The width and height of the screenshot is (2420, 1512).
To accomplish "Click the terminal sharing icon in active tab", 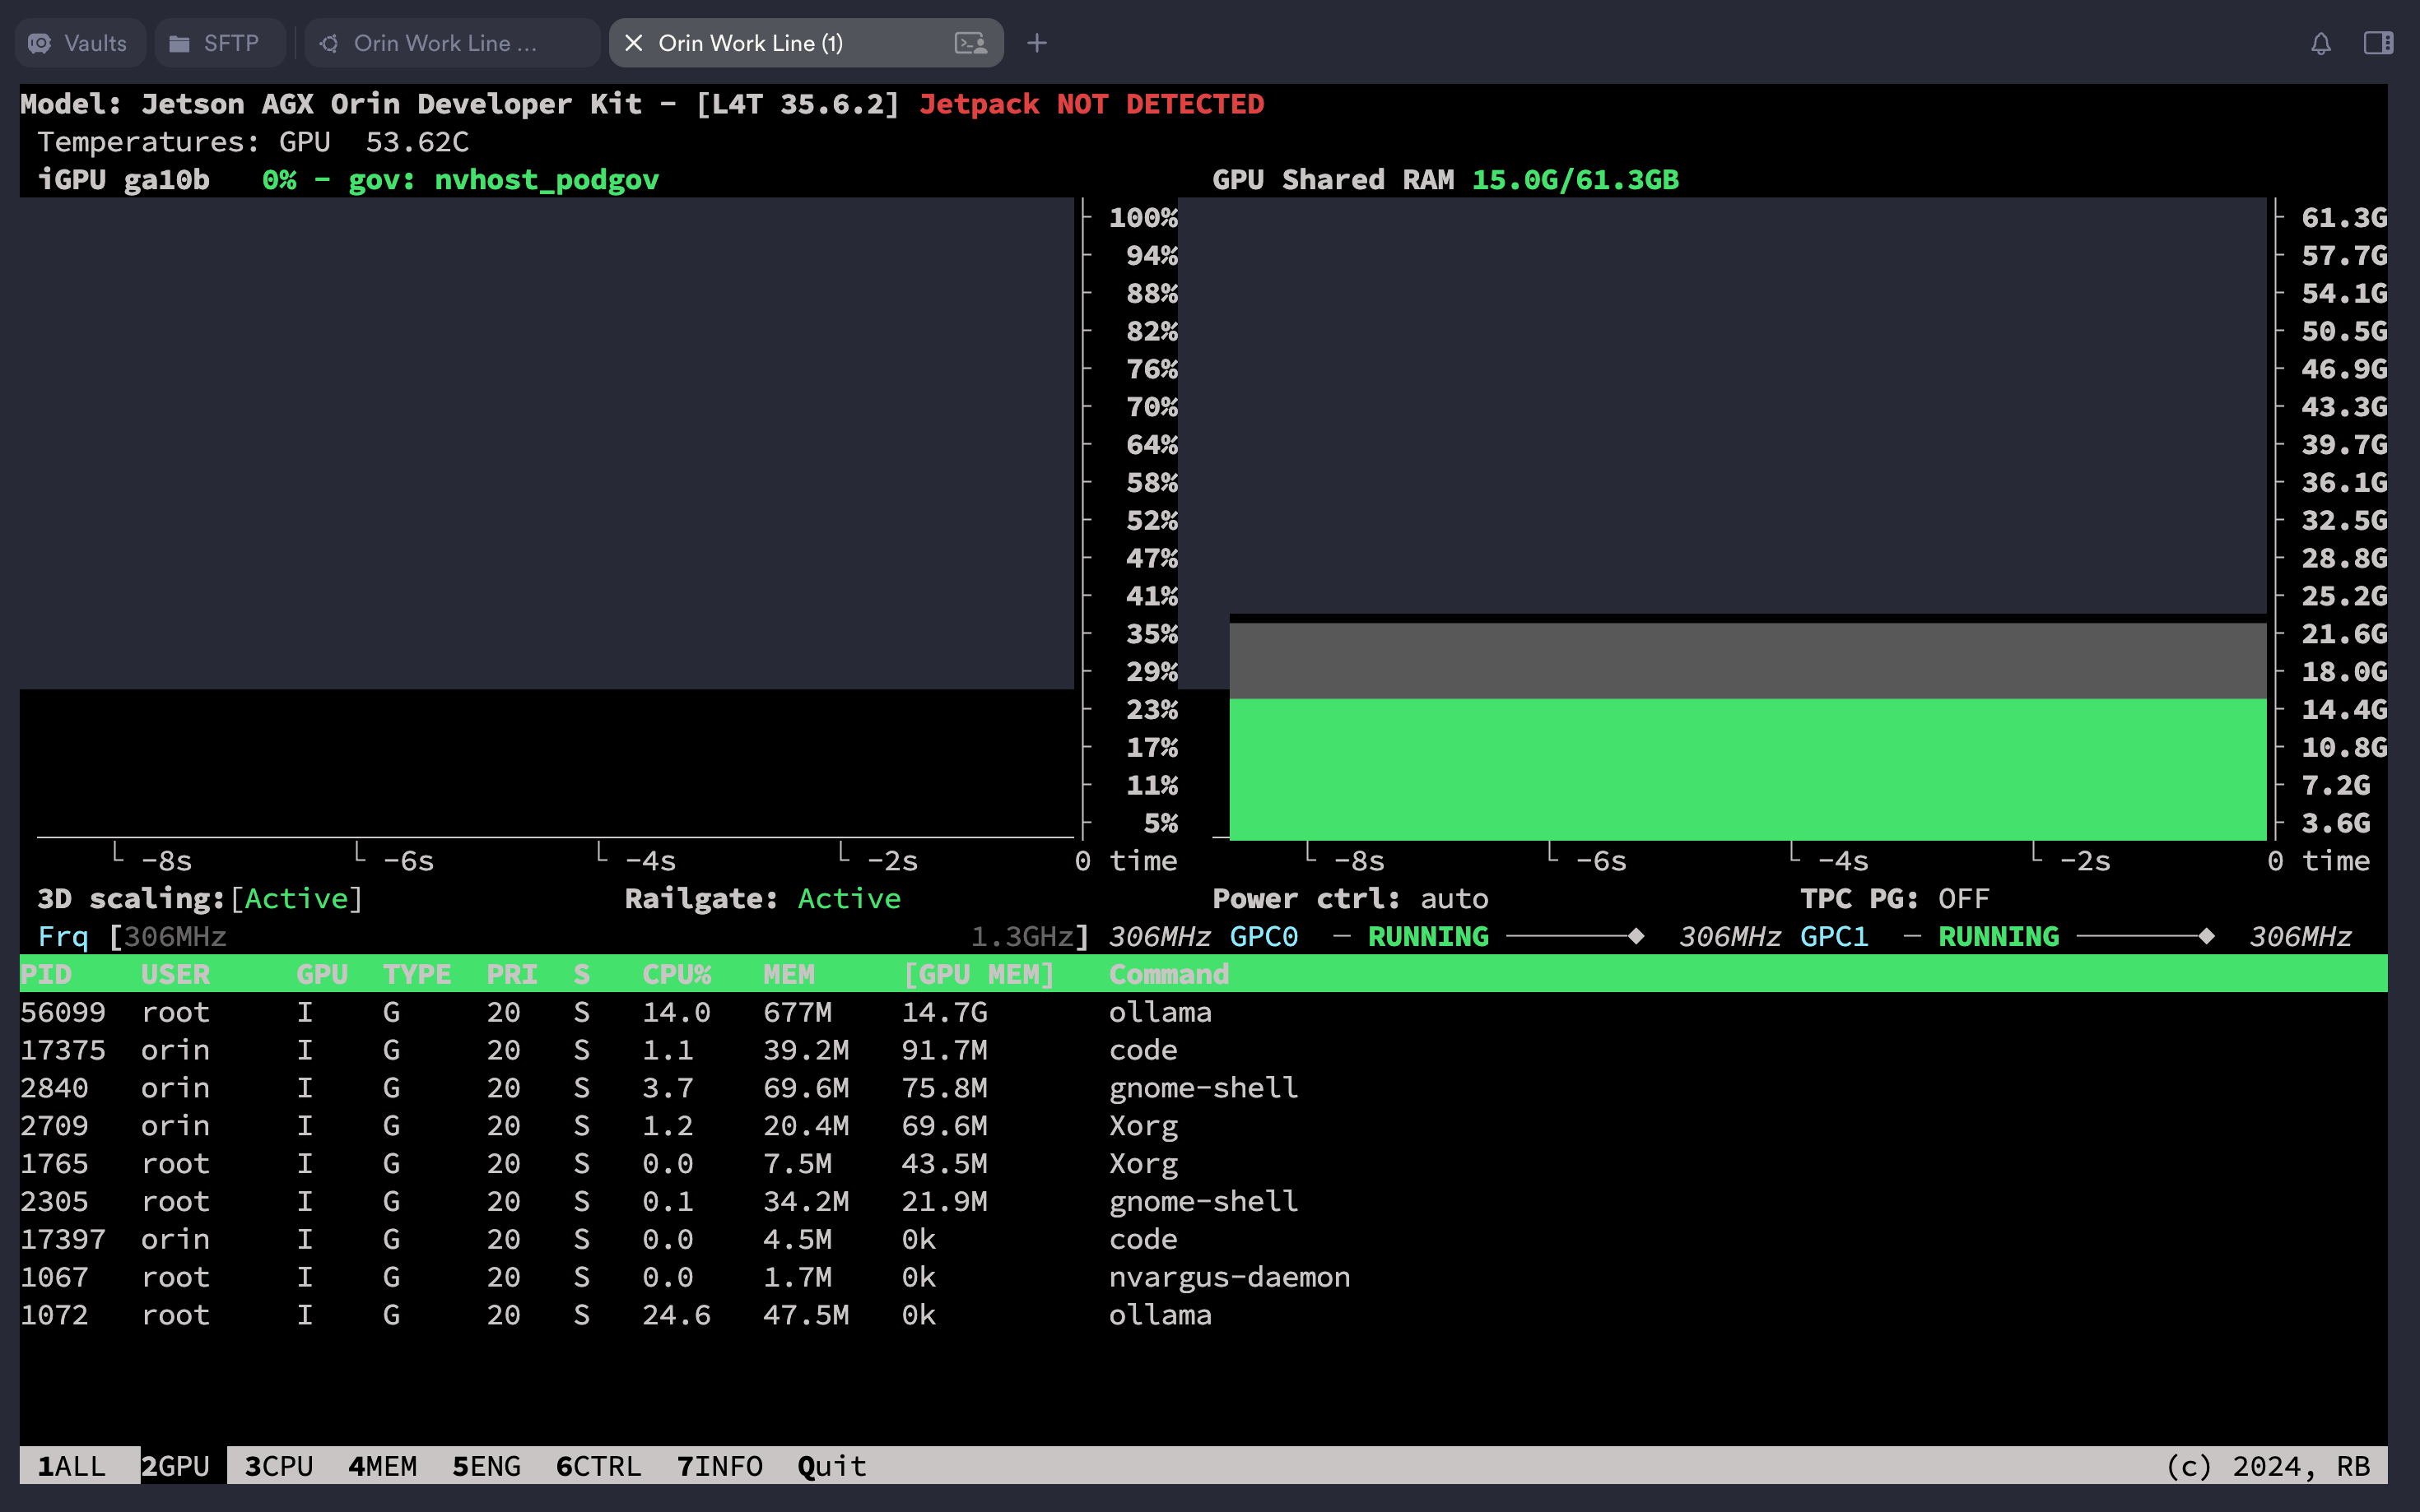I will [x=970, y=43].
